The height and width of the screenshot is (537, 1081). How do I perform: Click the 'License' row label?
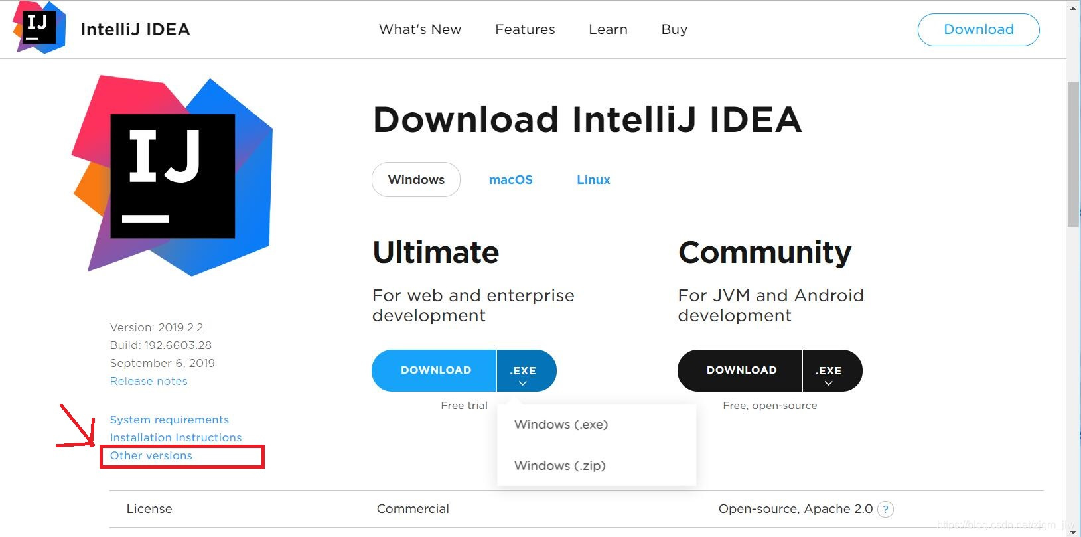coord(149,509)
